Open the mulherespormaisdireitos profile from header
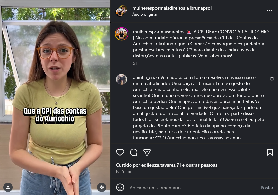This screenshot has height=195, width=278. point(159,8)
